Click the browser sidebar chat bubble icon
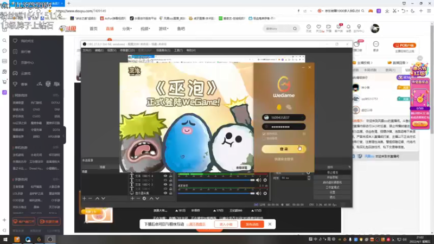Screen dimensions: 434x244 tap(4, 51)
